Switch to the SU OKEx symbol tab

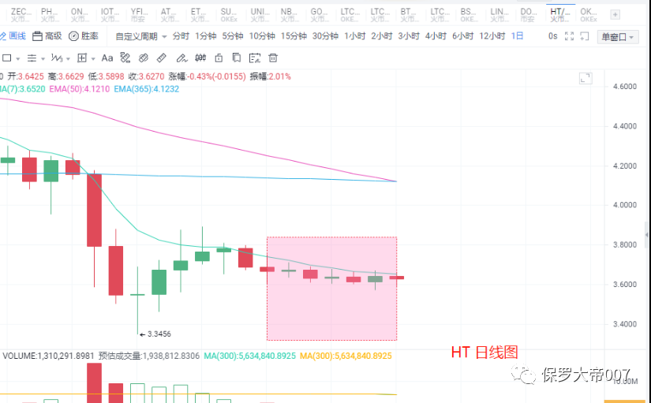pyautogui.click(x=229, y=15)
